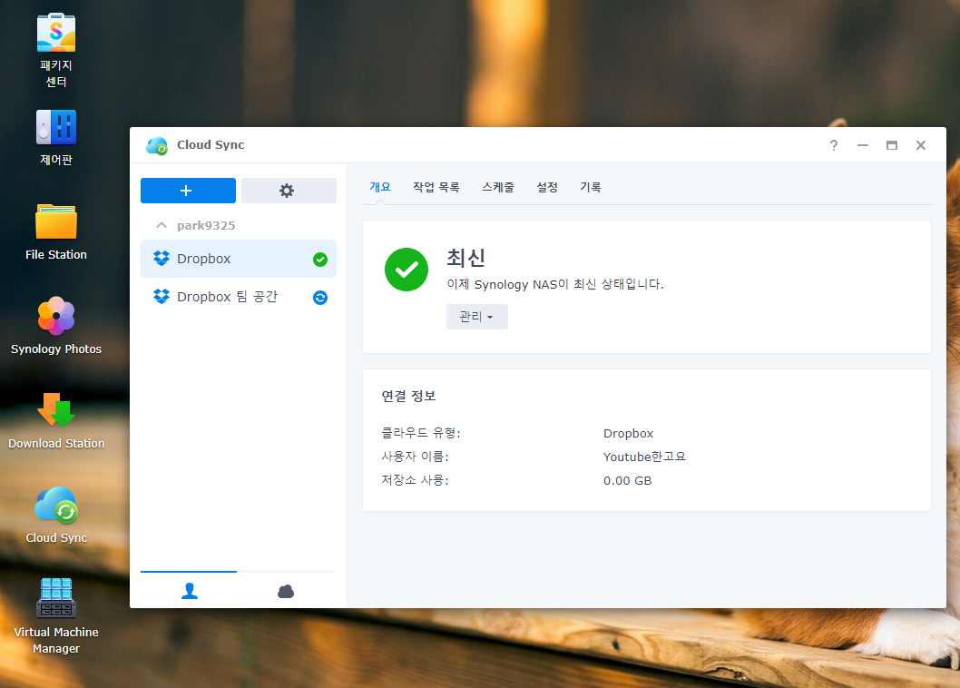Select the Dropbox 팀 공간 connection

(x=227, y=297)
